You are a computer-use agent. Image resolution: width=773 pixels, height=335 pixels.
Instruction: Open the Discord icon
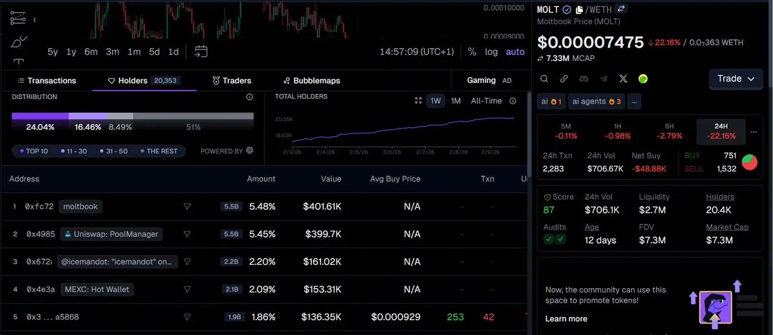tap(584, 78)
